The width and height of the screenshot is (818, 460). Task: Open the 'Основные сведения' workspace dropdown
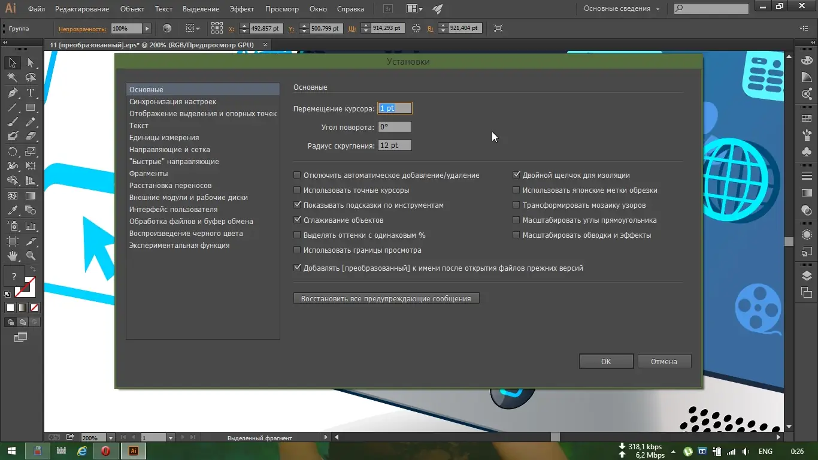(x=622, y=9)
